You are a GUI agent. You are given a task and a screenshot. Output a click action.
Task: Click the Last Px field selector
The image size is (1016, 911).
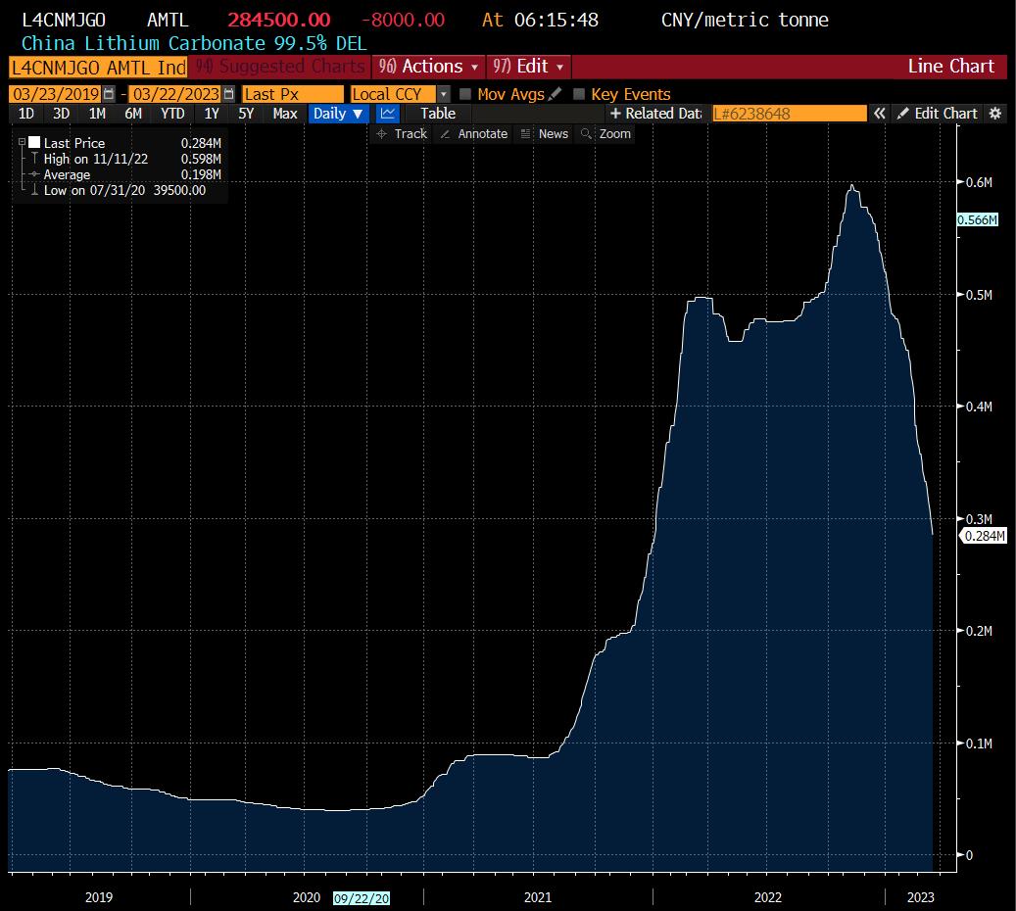293,94
